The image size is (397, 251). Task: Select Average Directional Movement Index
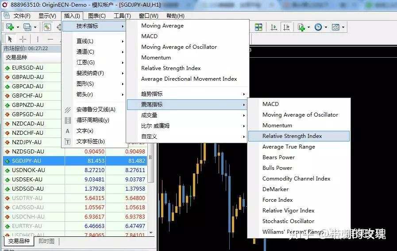pos(187,79)
